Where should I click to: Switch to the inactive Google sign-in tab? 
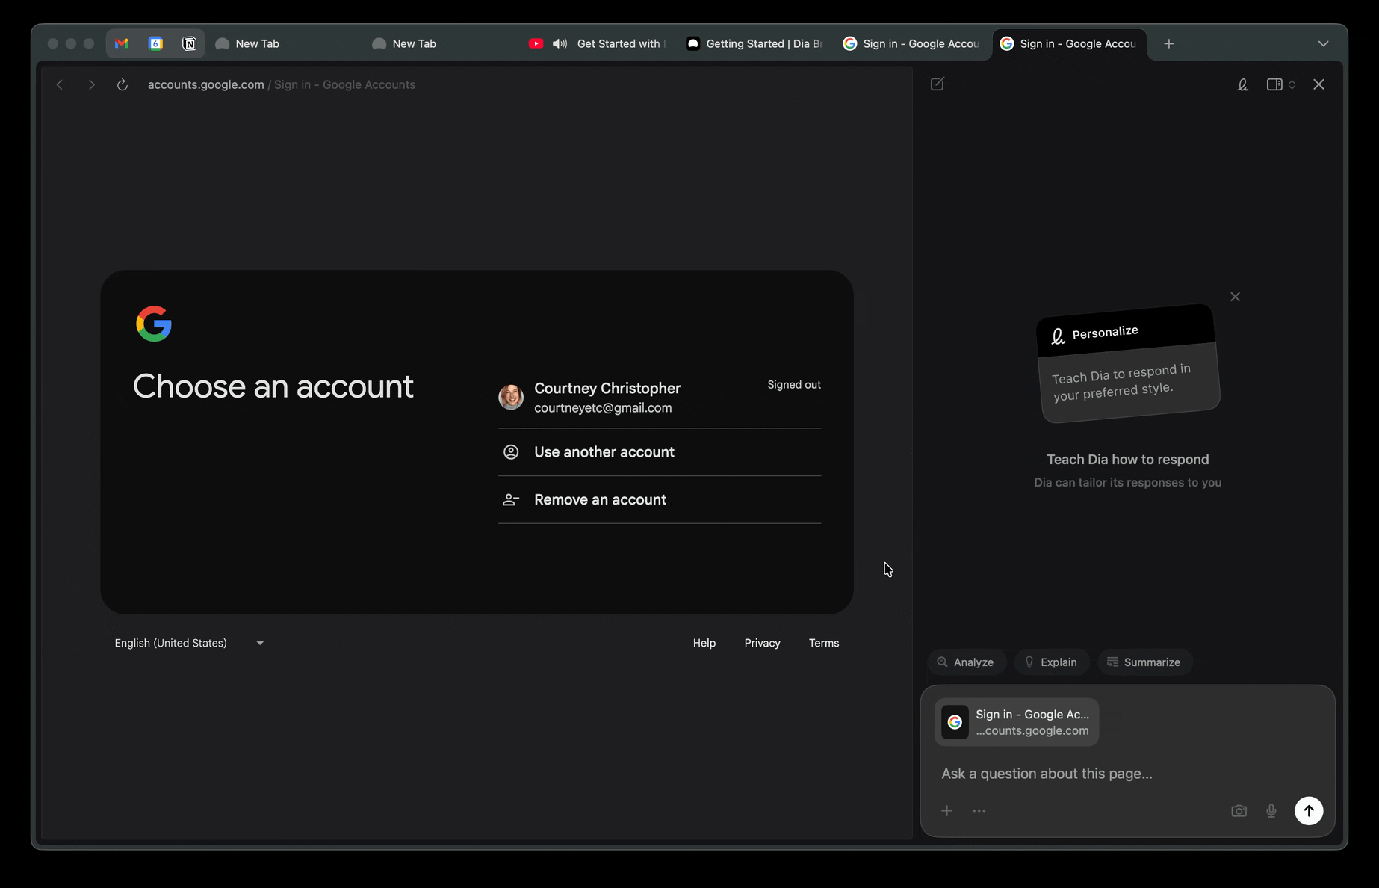pyautogui.click(x=911, y=43)
